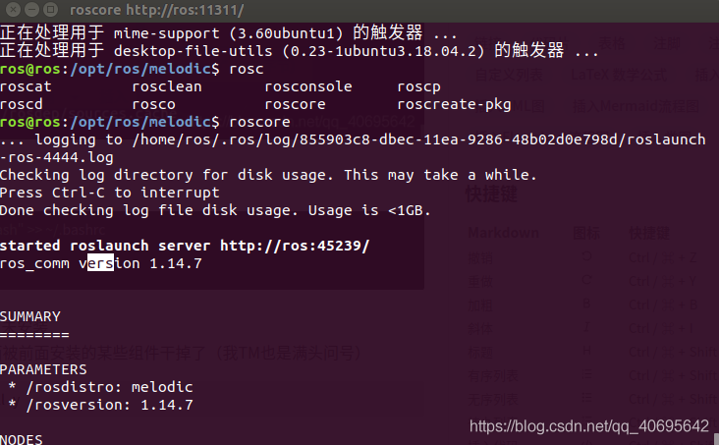Click the bold B icon in shortcuts table

[584, 305]
